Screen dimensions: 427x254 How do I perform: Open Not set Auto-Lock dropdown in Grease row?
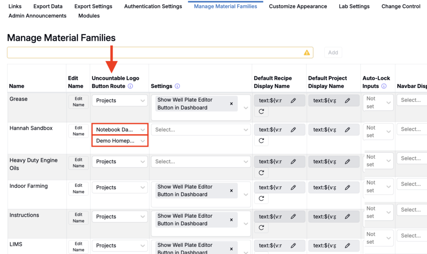[x=378, y=102]
